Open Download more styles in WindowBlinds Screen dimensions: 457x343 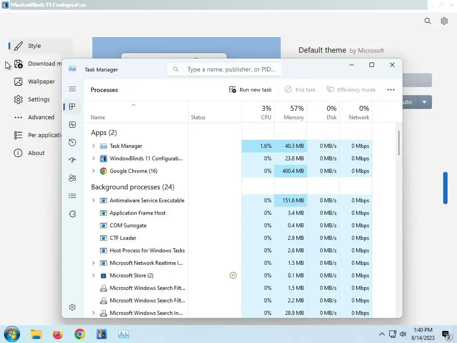click(x=37, y=63)
